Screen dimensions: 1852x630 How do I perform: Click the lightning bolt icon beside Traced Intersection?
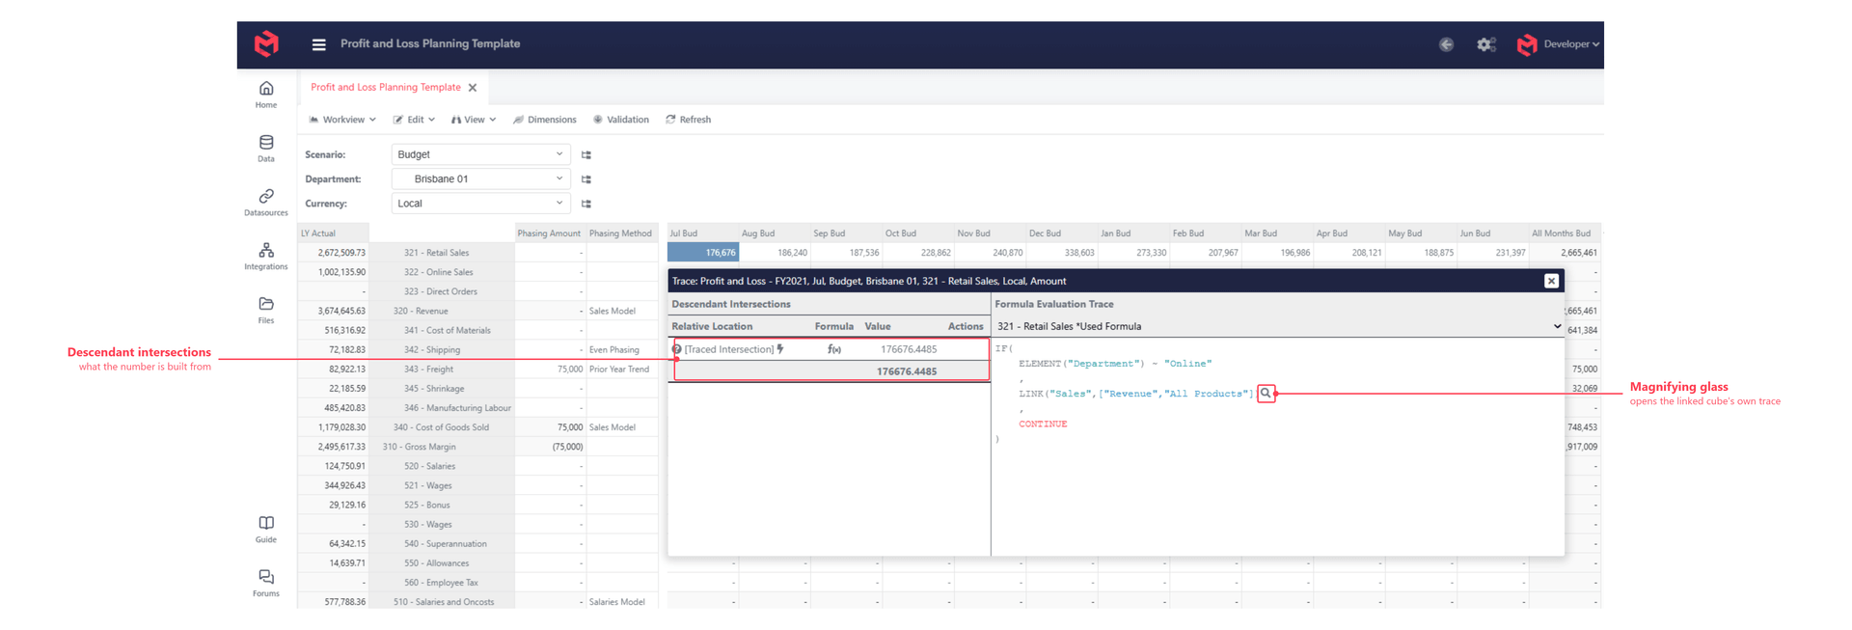(780, 349)
